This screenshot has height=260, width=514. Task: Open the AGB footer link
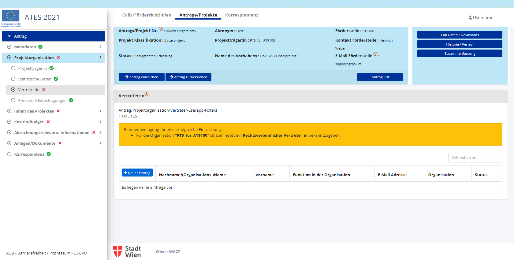(10, 253)
